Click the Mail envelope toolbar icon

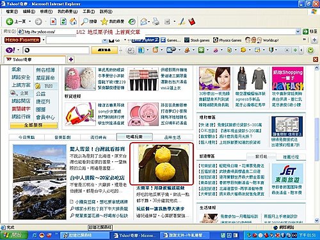[144, 22]
